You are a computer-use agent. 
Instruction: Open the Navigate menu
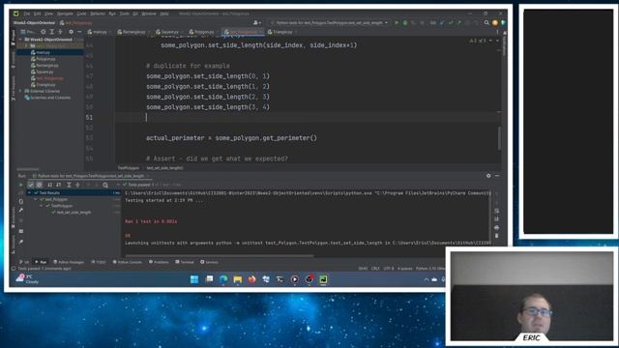[x=65, y=14]
